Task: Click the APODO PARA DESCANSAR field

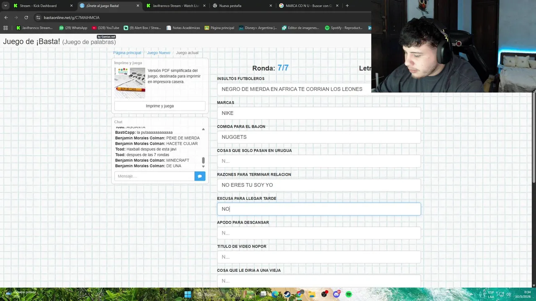Action: (x=319, y=233)
